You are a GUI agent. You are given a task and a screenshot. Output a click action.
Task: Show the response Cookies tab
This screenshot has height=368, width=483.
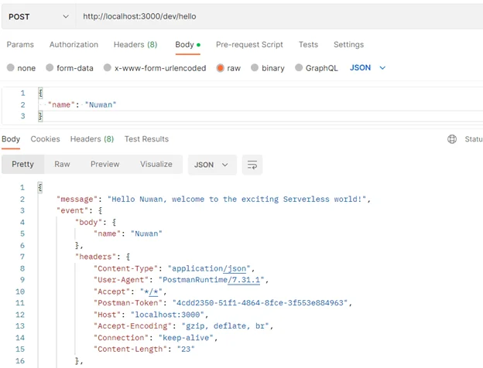45,139
